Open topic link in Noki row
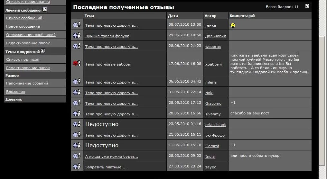This screenshot has height=179, width=327. [111, 93]
